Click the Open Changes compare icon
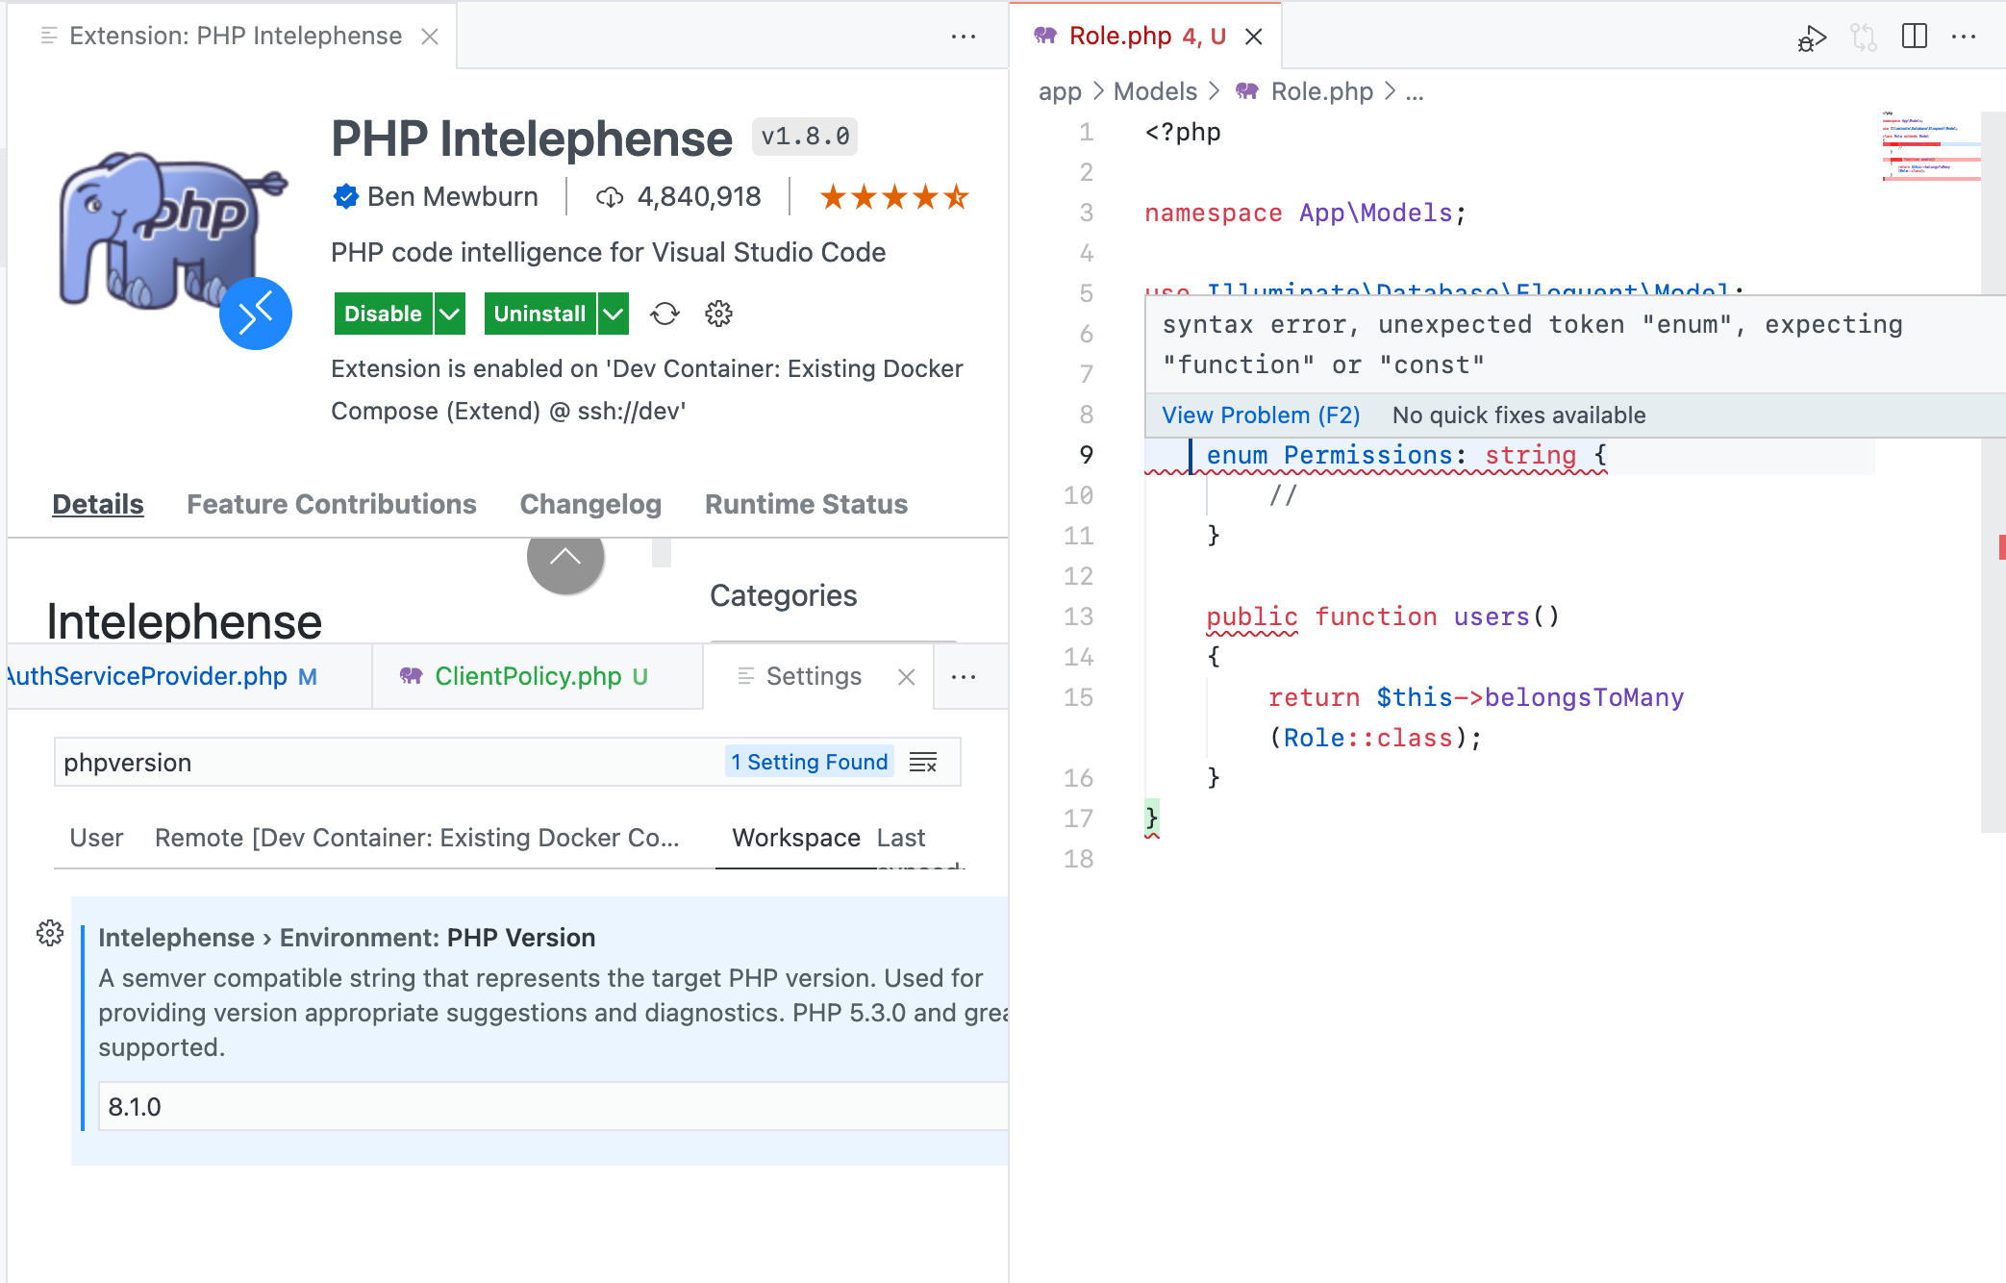The height and width of the screenshot is (1283, 2006). [1863, 38]
